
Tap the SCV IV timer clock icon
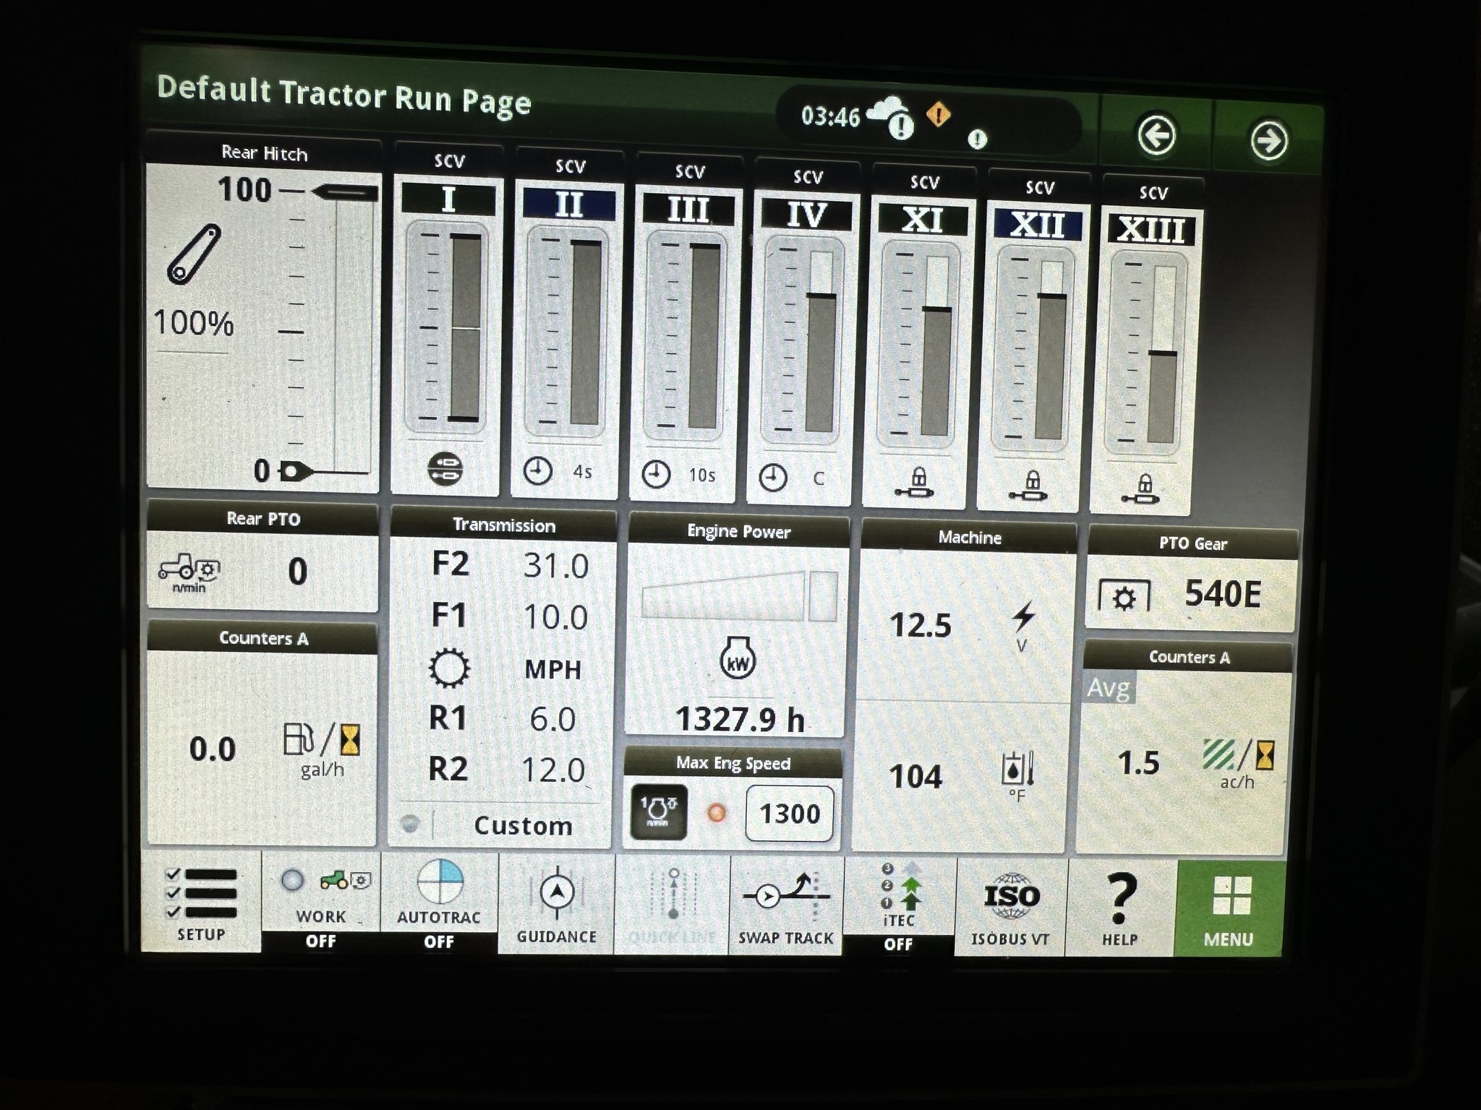tap(773, 478)
